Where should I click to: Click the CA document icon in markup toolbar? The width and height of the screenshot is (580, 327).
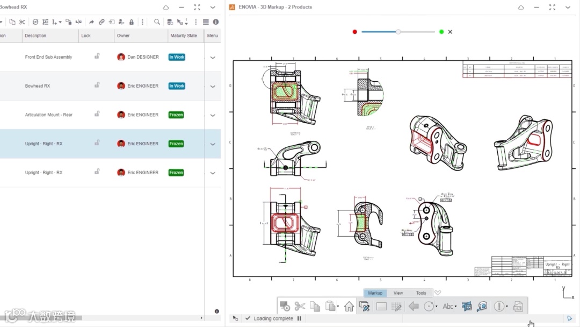[518, 306]
